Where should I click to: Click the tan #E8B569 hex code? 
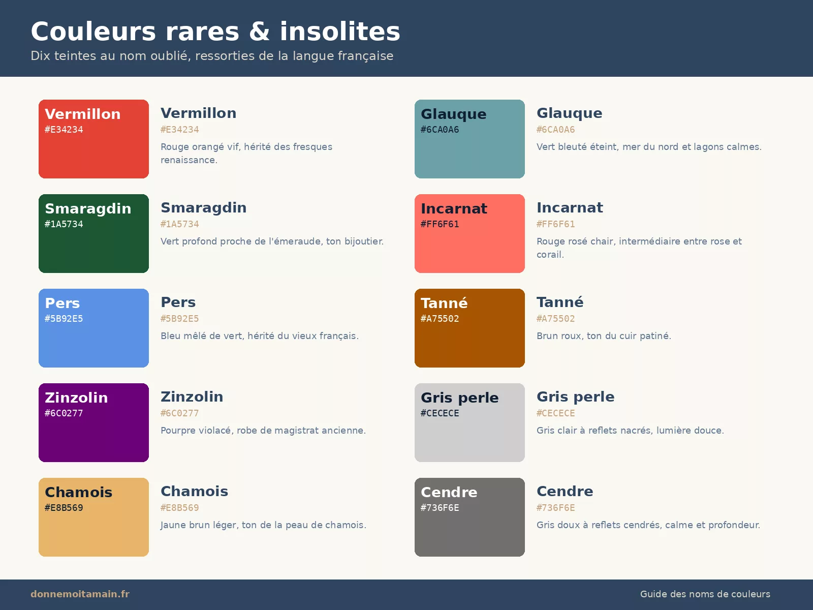180,508
